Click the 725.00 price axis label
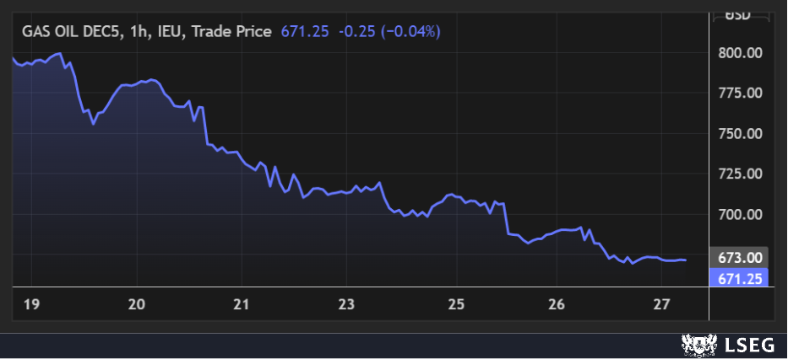This screenshot has width=788, height=359. click(x=740, y=174)
